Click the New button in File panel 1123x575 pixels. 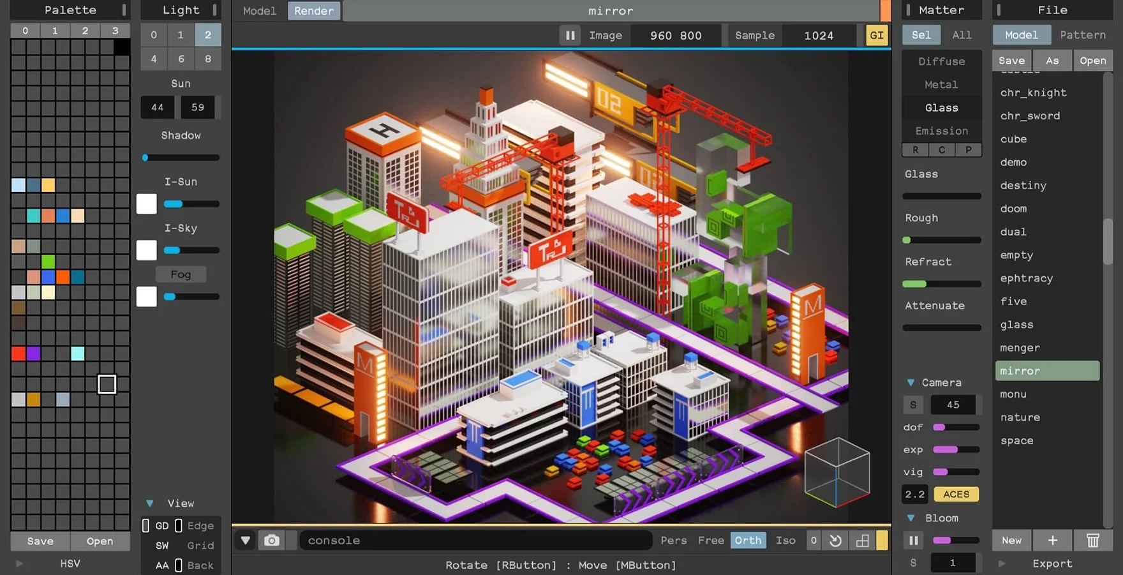pyautogui.click(x=1011, y=541)
